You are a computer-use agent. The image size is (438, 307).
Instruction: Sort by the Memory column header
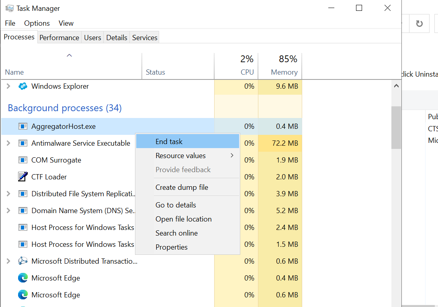coord(280,66)
